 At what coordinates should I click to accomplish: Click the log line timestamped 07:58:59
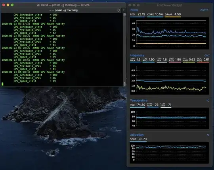[x=33, y=60]
